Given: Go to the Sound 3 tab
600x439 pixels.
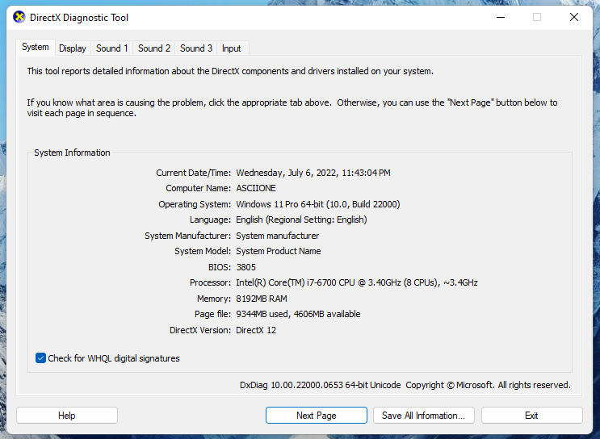Looking at the screenshot, I should (196, 48).
